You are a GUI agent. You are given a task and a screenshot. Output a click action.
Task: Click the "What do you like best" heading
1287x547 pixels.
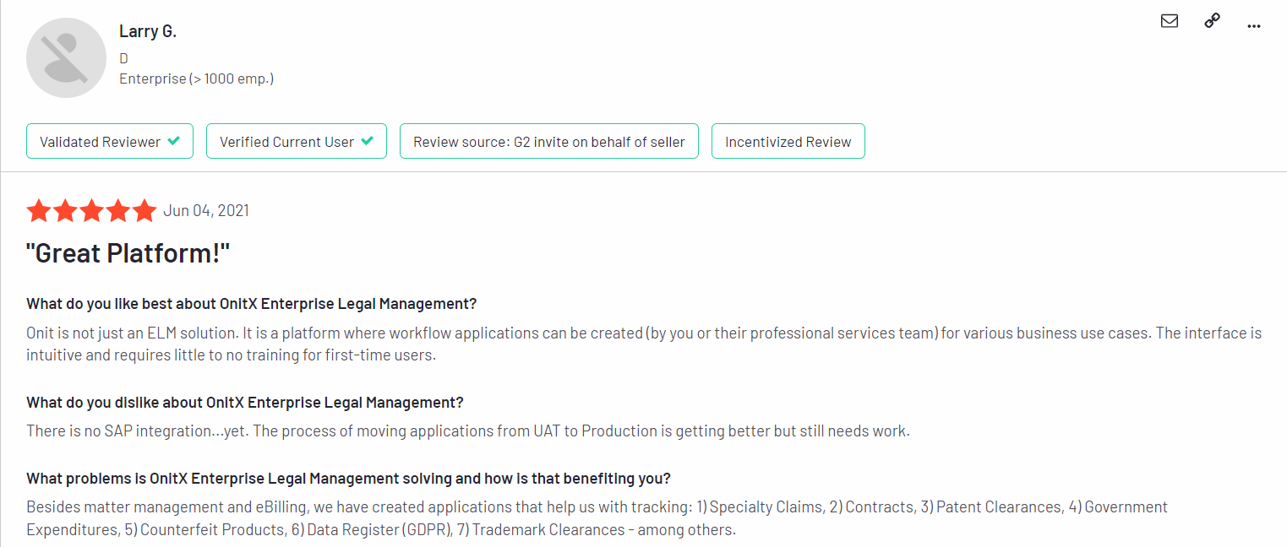[x=252, y=304]
